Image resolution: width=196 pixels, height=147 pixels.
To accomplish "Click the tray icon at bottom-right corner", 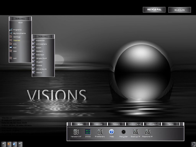I will 193,144.
